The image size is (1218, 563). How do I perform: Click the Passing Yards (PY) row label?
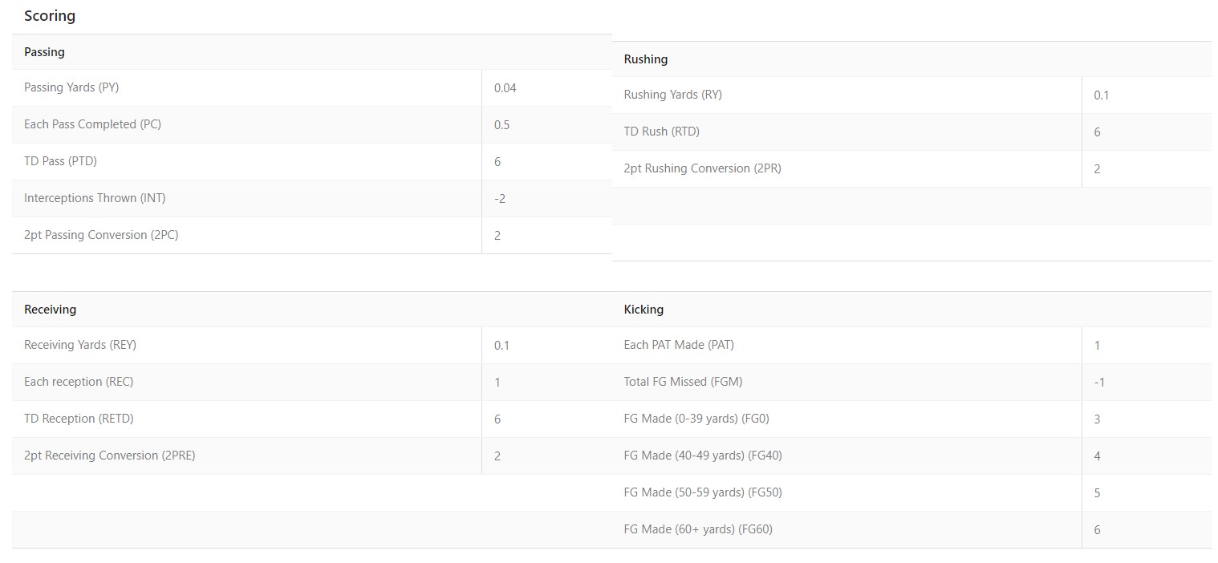click(x=71, y=87)
